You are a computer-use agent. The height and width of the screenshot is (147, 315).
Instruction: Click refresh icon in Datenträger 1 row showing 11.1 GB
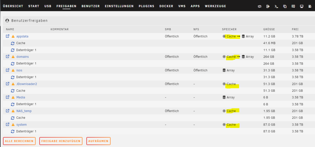tap(13, 50)
